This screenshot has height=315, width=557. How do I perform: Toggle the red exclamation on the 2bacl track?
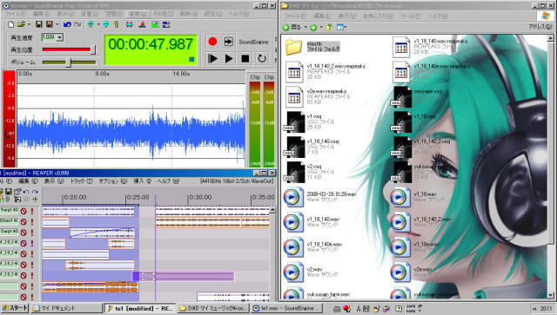(32, 222)
